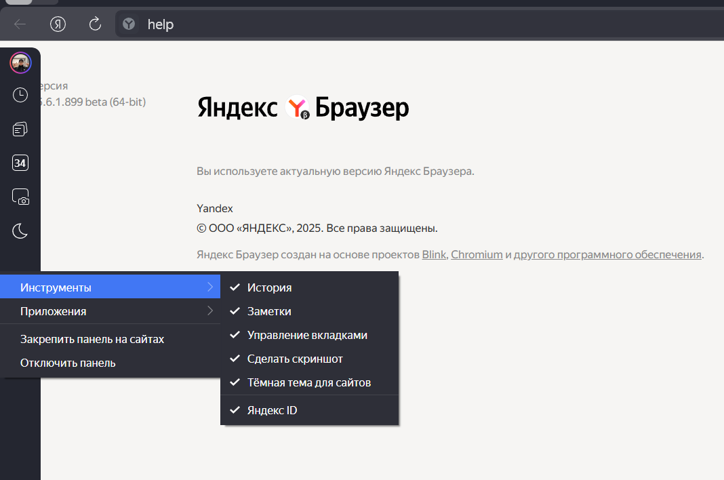The image size is (724, 480).
Task: Choose Отключить панель from context menu
Action: tap(110, 363)
